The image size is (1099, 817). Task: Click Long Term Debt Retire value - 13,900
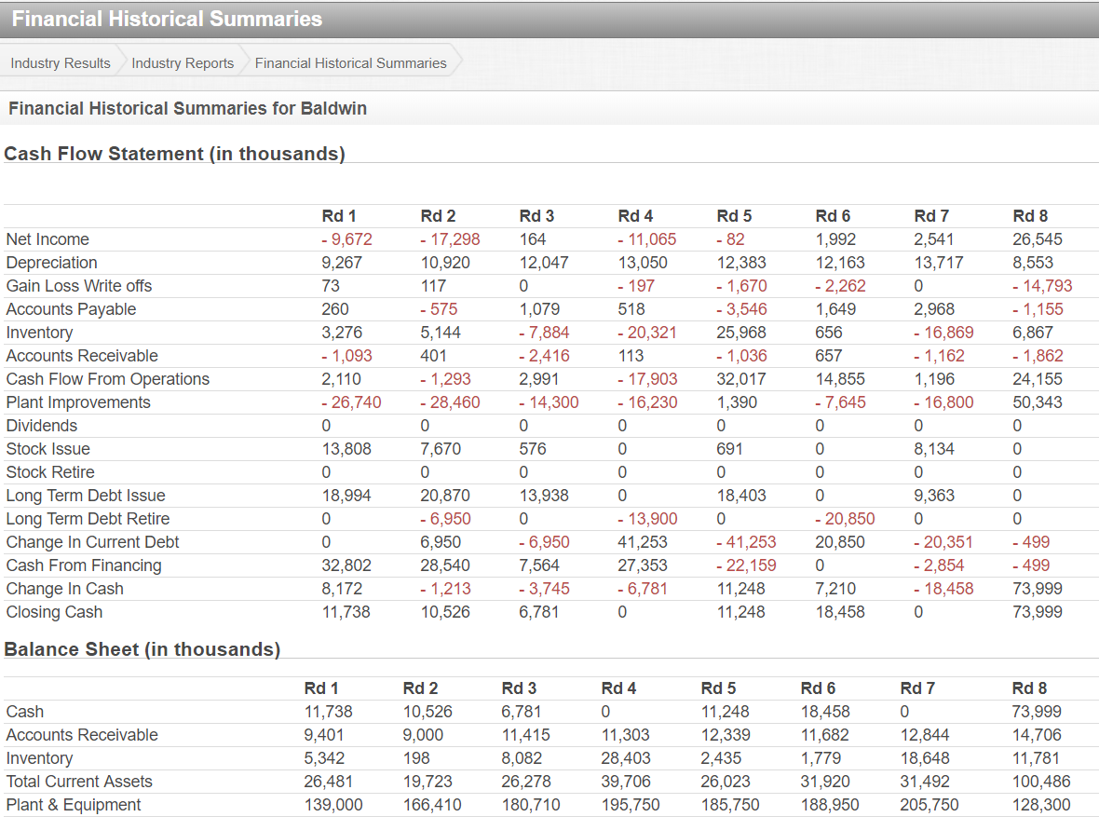[x=647, y=519]
